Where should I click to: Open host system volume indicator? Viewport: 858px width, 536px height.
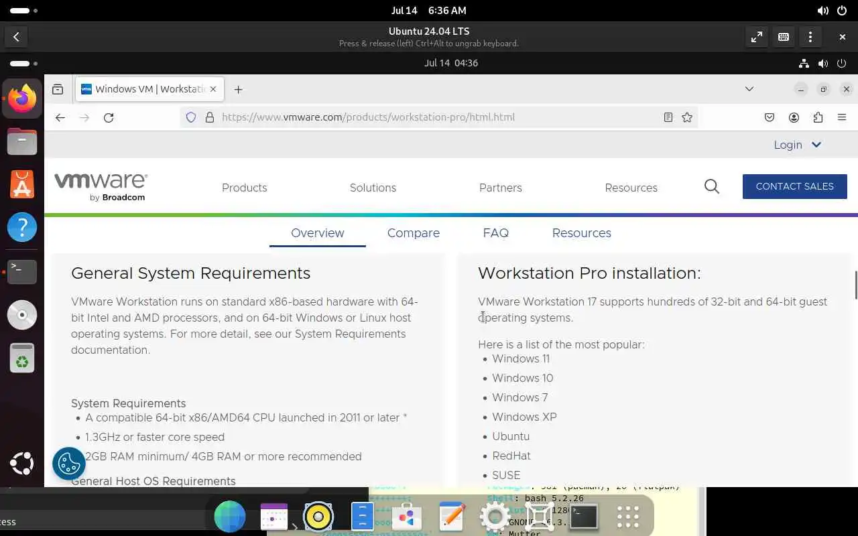coord(822,11)
